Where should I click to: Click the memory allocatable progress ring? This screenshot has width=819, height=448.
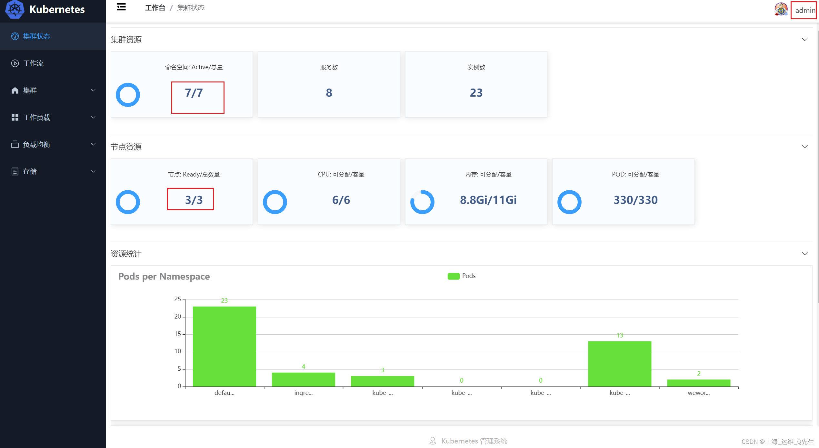422,202
